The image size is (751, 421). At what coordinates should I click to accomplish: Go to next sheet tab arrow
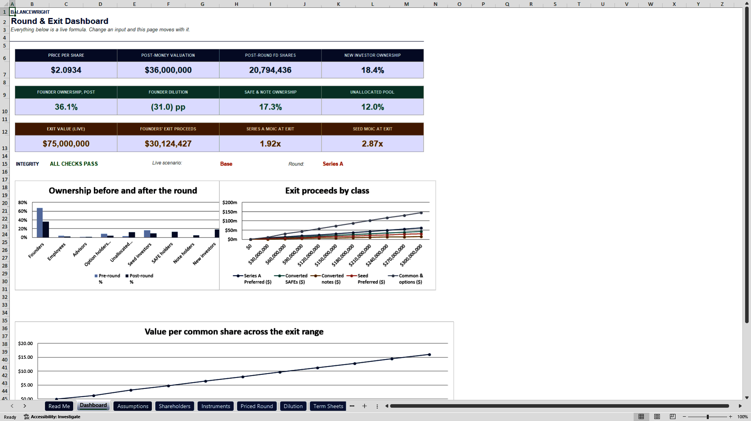[x=25, y=406]
